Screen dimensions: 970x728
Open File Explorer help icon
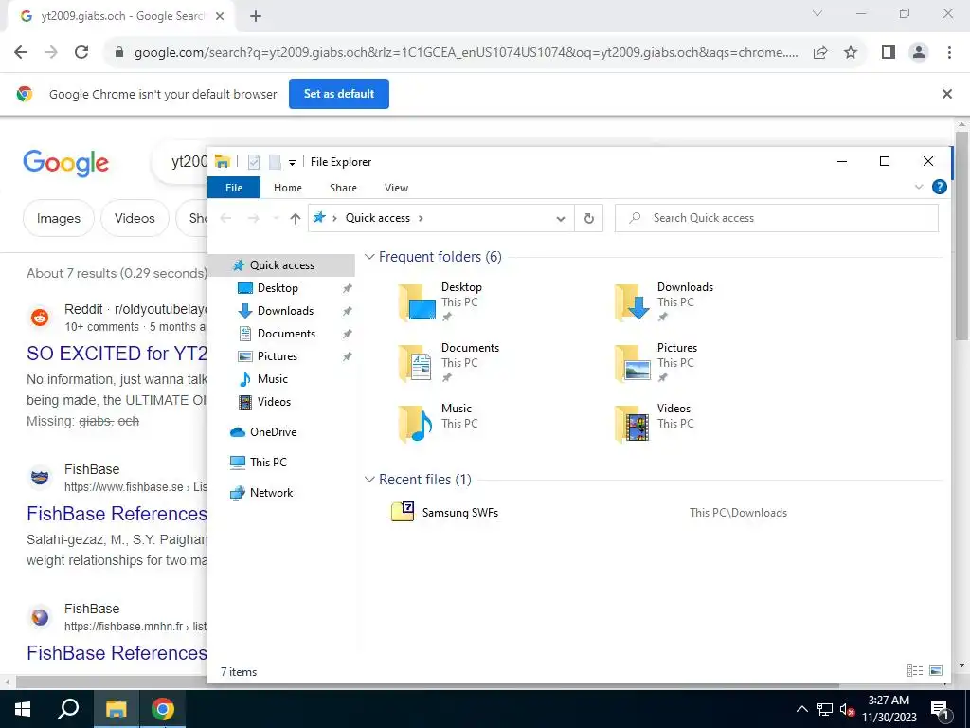coord(939,187)
